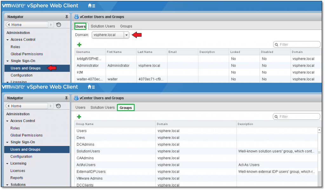The width and height of the screenshot is (325, 190).
Task: Open Global Permissions in the Users-view Navigator
Action: click(x=27, y=54)
